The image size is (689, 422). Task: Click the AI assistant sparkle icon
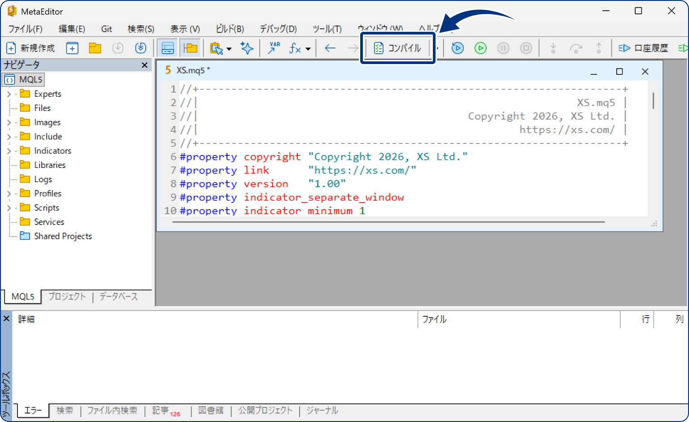click(x=247, y=48)
